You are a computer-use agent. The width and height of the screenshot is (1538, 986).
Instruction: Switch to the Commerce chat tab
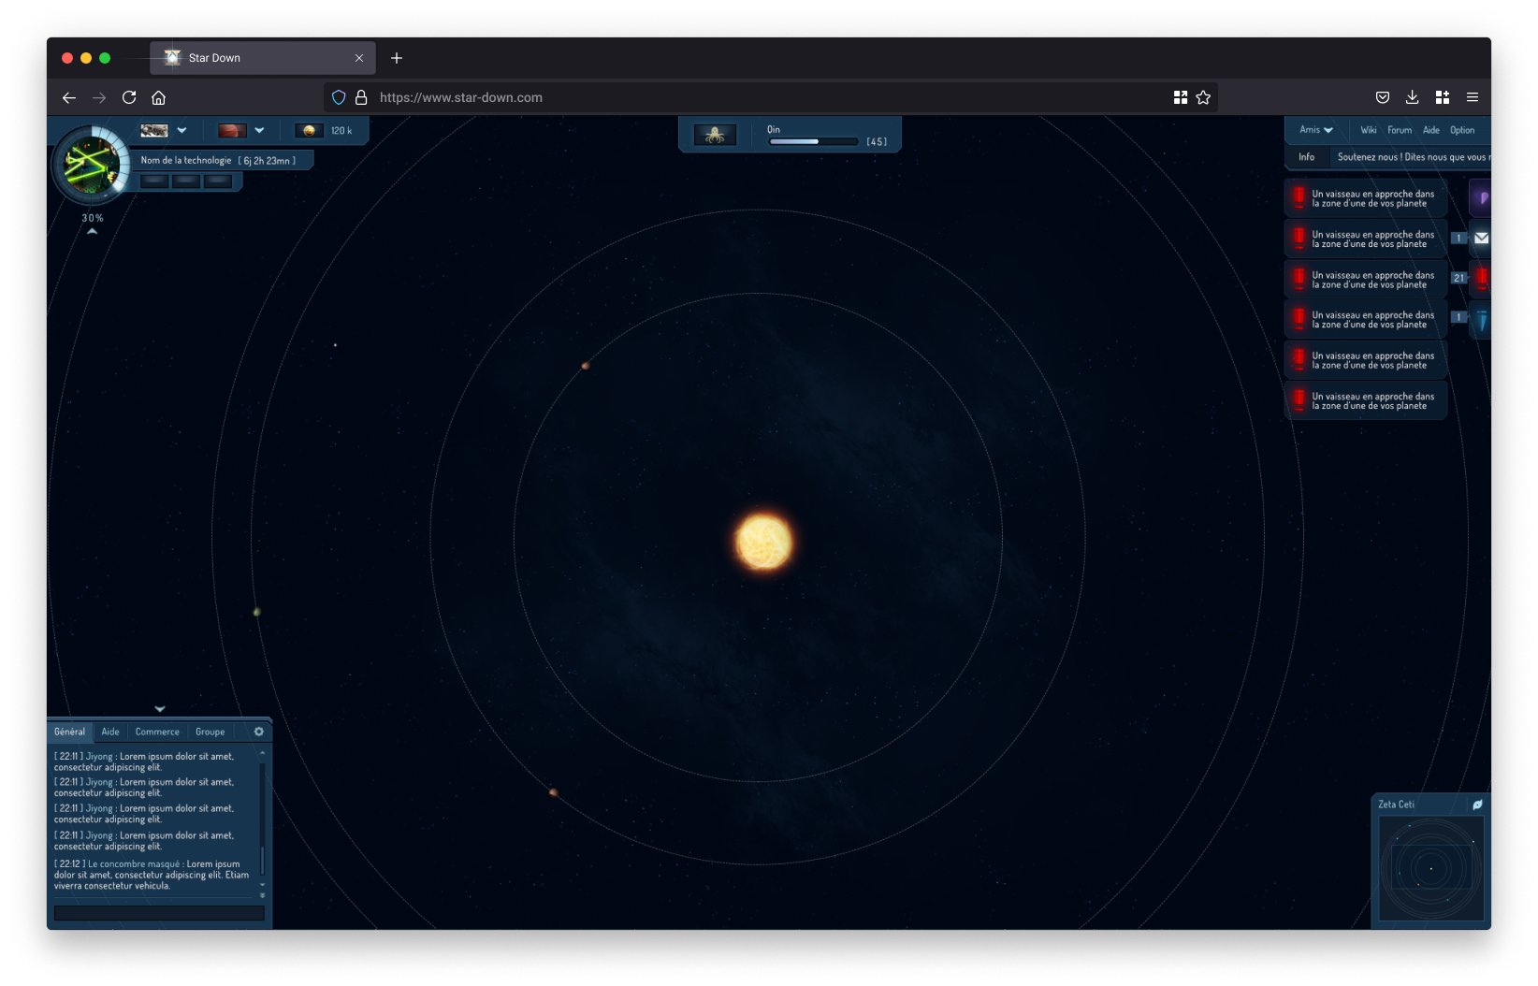[x=157, y=732]
